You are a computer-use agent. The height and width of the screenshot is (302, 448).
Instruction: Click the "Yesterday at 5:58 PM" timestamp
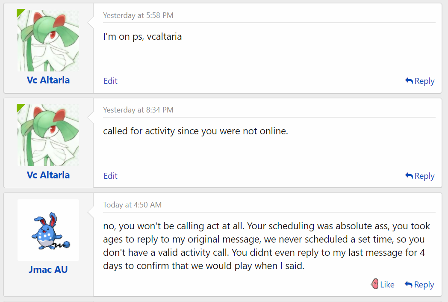tap(138, 15)
